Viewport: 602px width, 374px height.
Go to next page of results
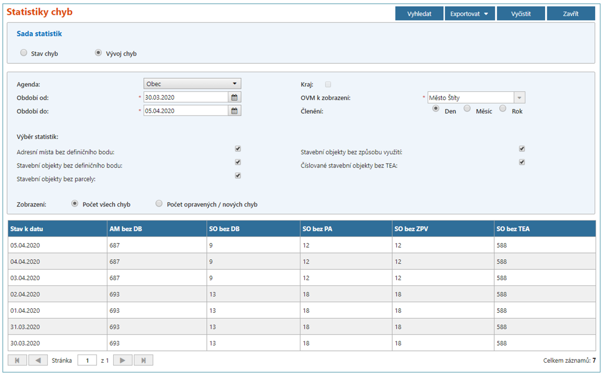(x=123, y=361)
